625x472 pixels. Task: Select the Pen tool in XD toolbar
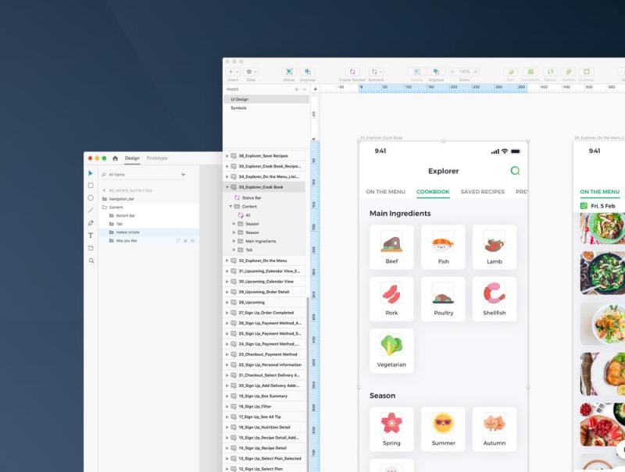91,223
